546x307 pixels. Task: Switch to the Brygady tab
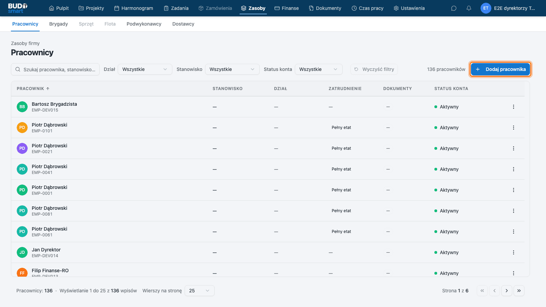(58, 24)
